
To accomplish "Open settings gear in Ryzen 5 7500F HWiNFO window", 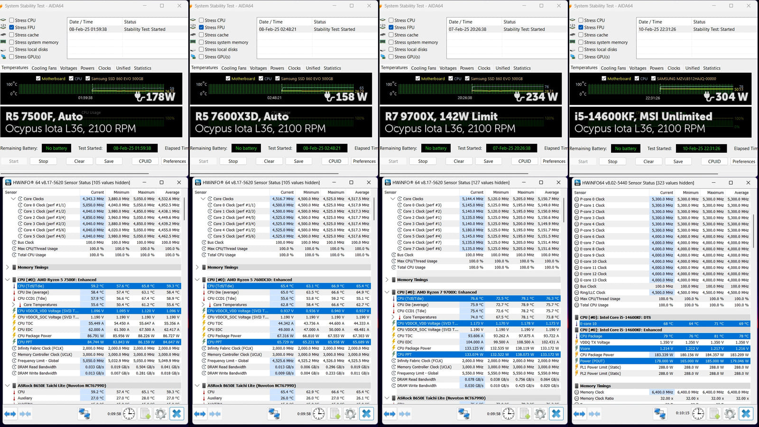I will point(161,414).
